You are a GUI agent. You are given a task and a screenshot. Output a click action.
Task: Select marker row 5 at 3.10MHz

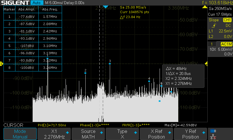[x=33, y=46]
